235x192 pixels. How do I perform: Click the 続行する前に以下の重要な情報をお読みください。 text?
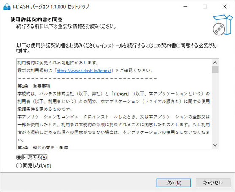coord(66,27)
